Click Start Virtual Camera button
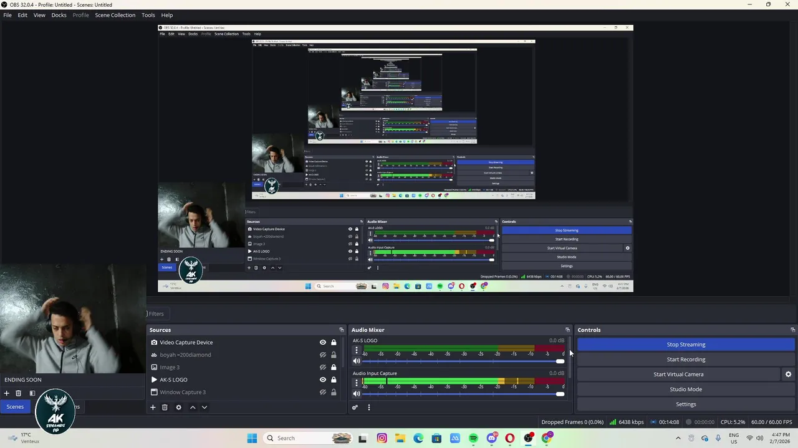The image size is (798, 448). tap(678, 375)
